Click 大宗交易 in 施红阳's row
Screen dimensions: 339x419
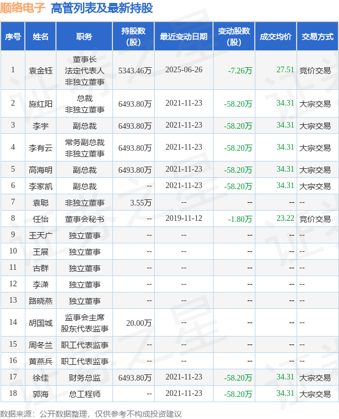(315, 104)
